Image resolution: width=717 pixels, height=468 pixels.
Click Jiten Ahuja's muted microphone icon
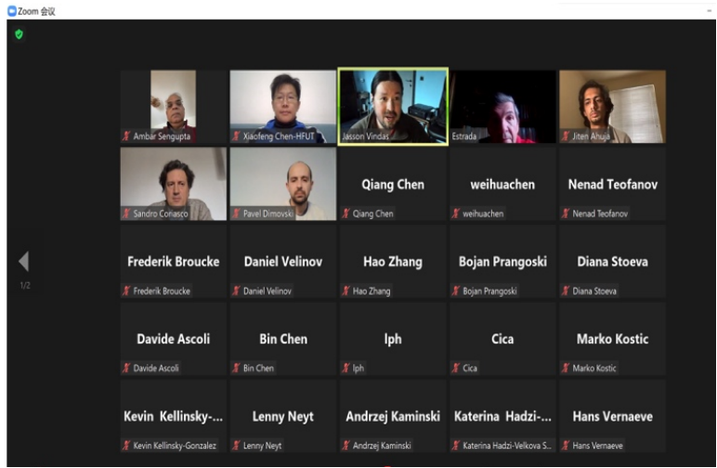(566, 136)
